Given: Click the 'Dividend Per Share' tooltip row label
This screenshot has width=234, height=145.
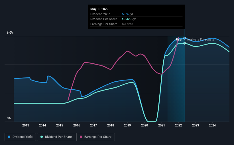Looking at the screenshot, I should point(104,19).
